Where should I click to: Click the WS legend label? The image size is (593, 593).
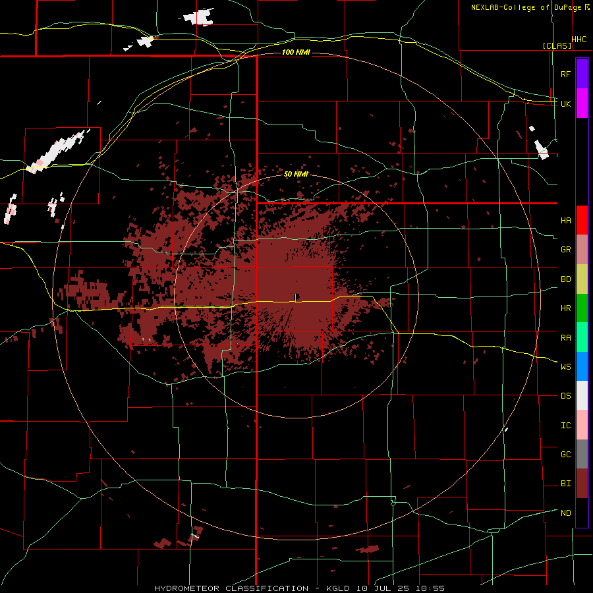(x=565, y=367)
